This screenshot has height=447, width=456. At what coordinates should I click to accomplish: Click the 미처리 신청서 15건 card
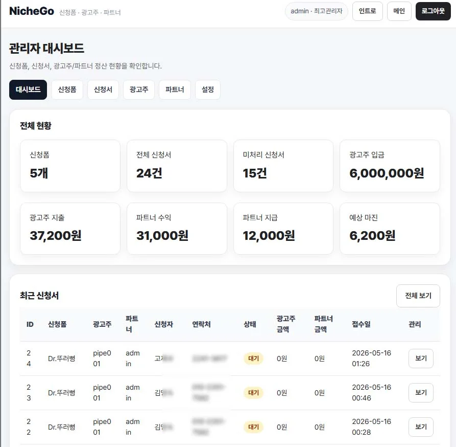pos(283,166)
